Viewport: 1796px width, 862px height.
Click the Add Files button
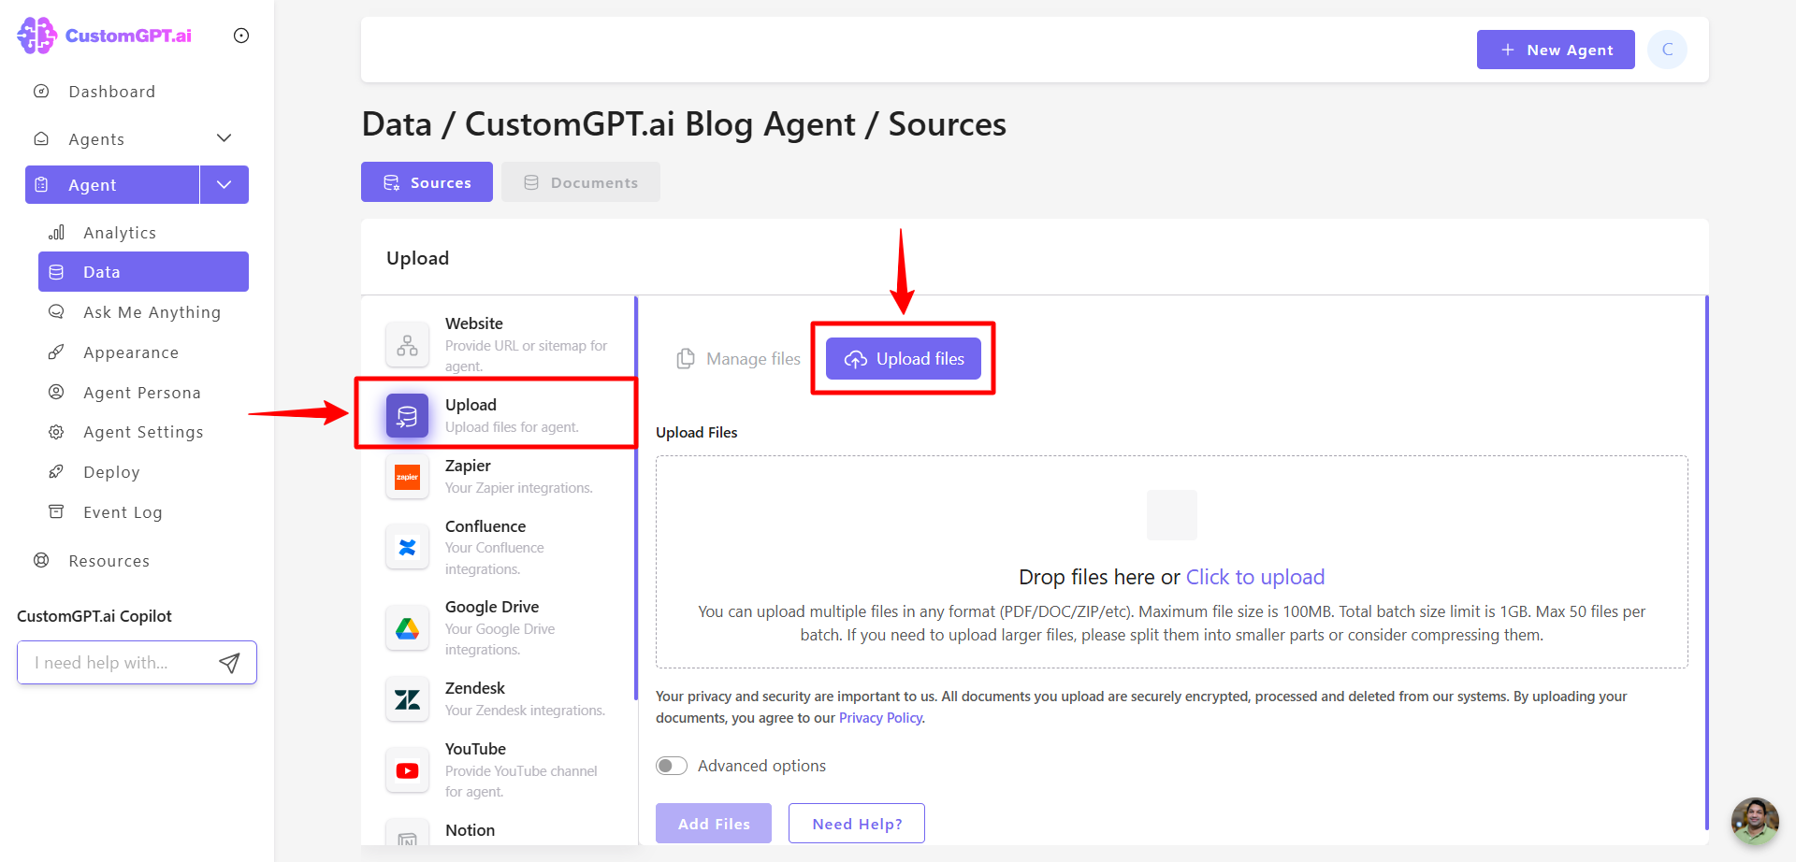pos(714,823)
